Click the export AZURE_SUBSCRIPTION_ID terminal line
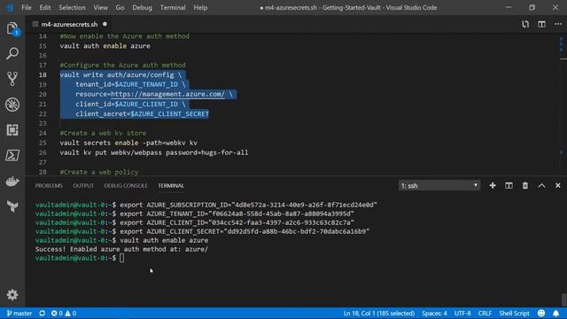 click(x=206, y=205)
